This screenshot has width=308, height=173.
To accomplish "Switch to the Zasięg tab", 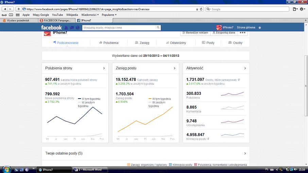I will pyautogui.click(x=142, y=42).
